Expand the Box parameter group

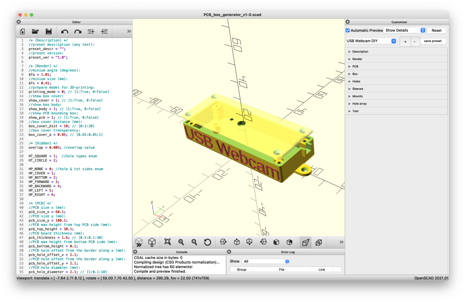point(396,74)
